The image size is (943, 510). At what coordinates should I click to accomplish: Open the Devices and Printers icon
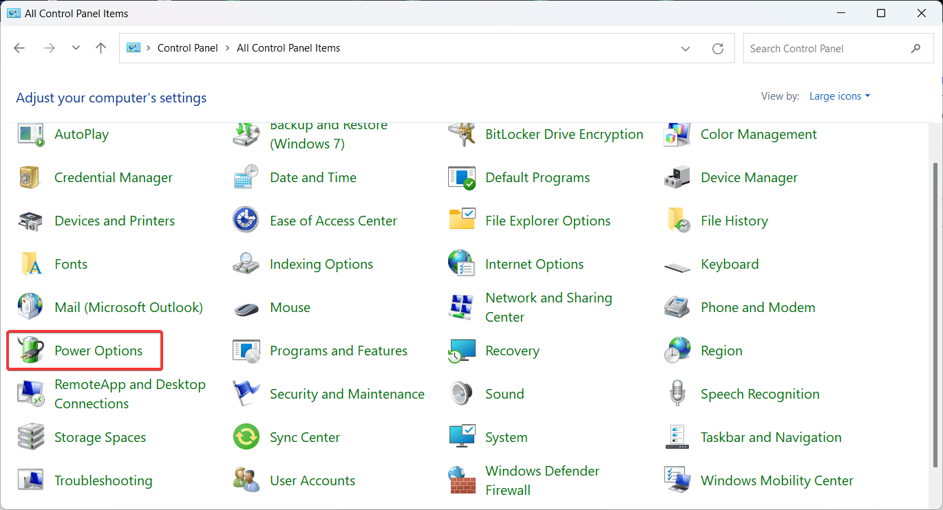click(30, 221)
